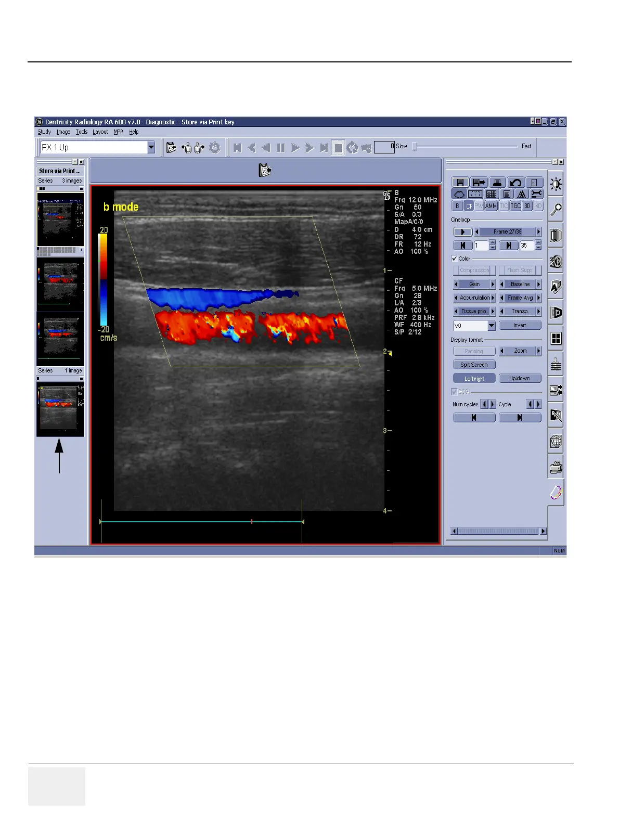Select the thumbnail in the 1 image series

click(60, 409)
